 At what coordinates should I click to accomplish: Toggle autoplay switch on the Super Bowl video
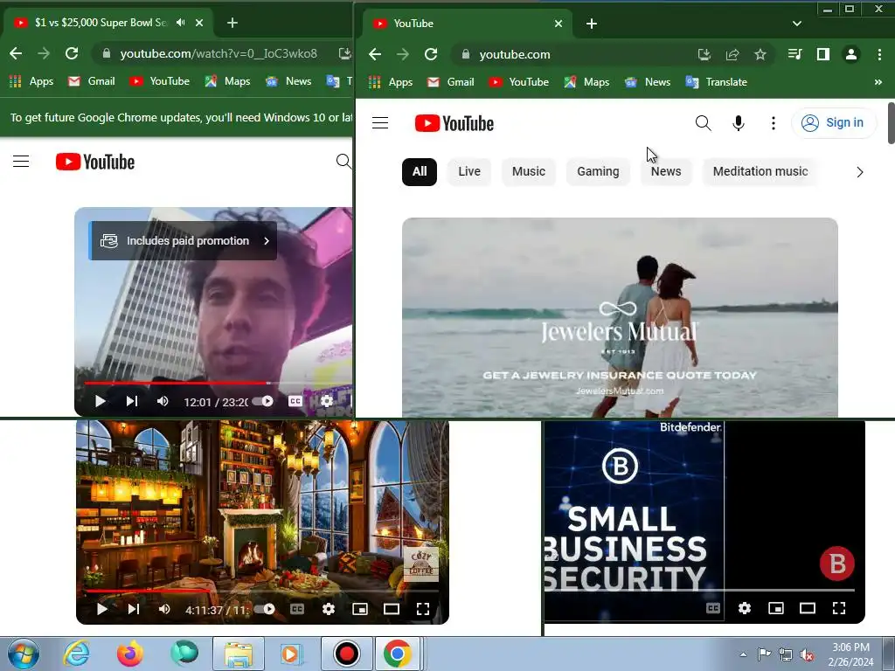click(x=263, y=401)
